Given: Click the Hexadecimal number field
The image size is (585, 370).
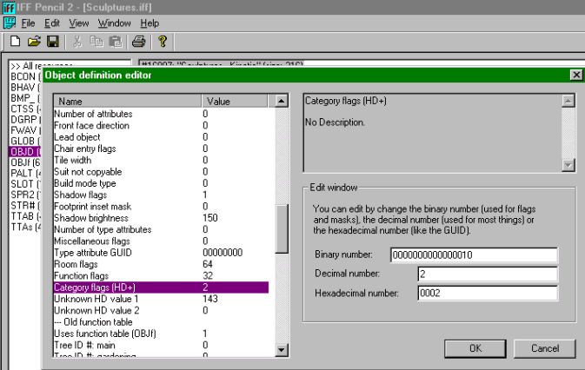Looking at the screenshot, I should click(x=473, y=293).
